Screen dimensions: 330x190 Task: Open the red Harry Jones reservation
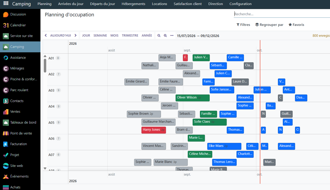(x=154, y=130)
